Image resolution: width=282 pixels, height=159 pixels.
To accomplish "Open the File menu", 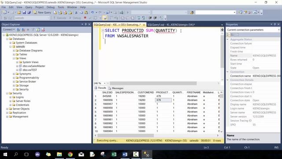I will (x=4, y=7).
